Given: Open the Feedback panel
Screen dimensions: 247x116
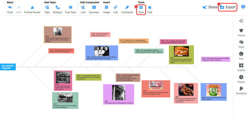Looking at the screenshot, I should click(x=241, y=91).
